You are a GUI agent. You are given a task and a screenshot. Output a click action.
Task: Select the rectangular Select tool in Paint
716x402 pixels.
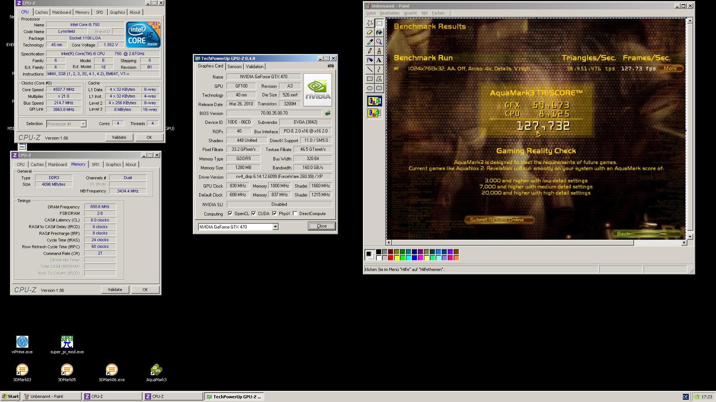pyautogui.click(x=379, y=23)
